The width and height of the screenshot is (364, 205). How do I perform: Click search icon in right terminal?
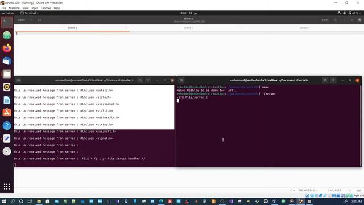click(x=325, y=80)
